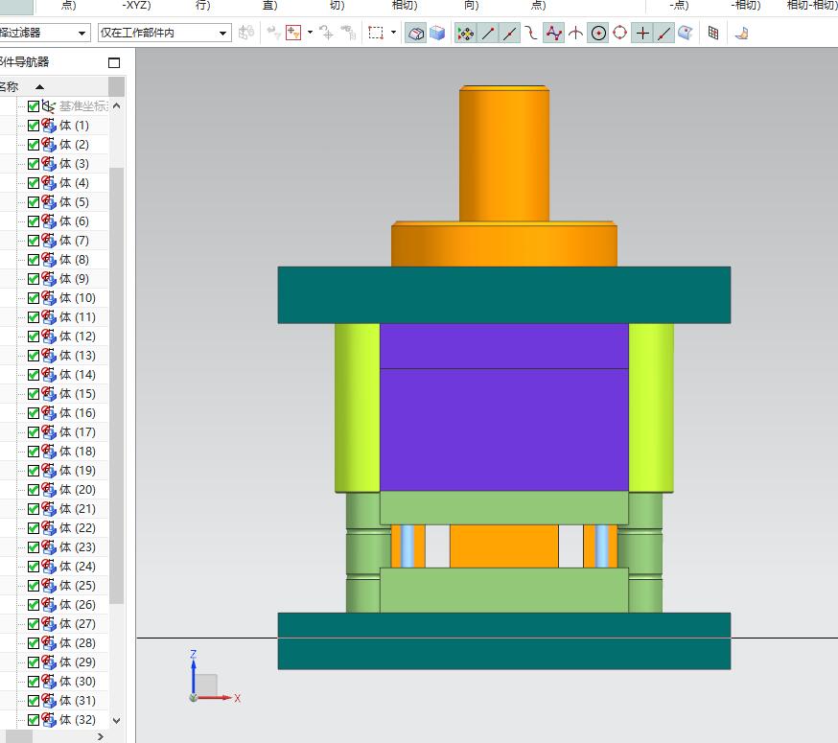Click the Point on Face snap icon

pos(686,33)
